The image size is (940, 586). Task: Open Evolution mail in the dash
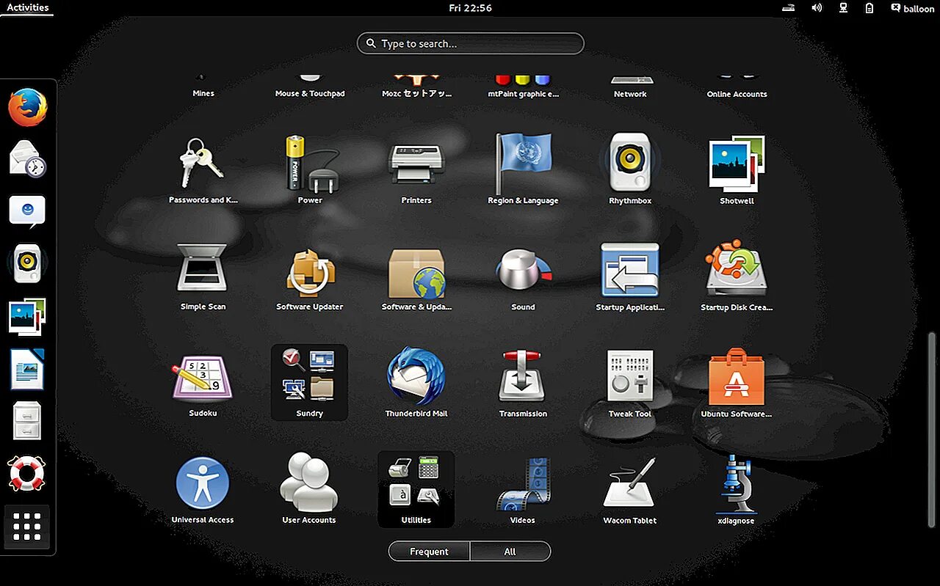[x=28, y=158]
